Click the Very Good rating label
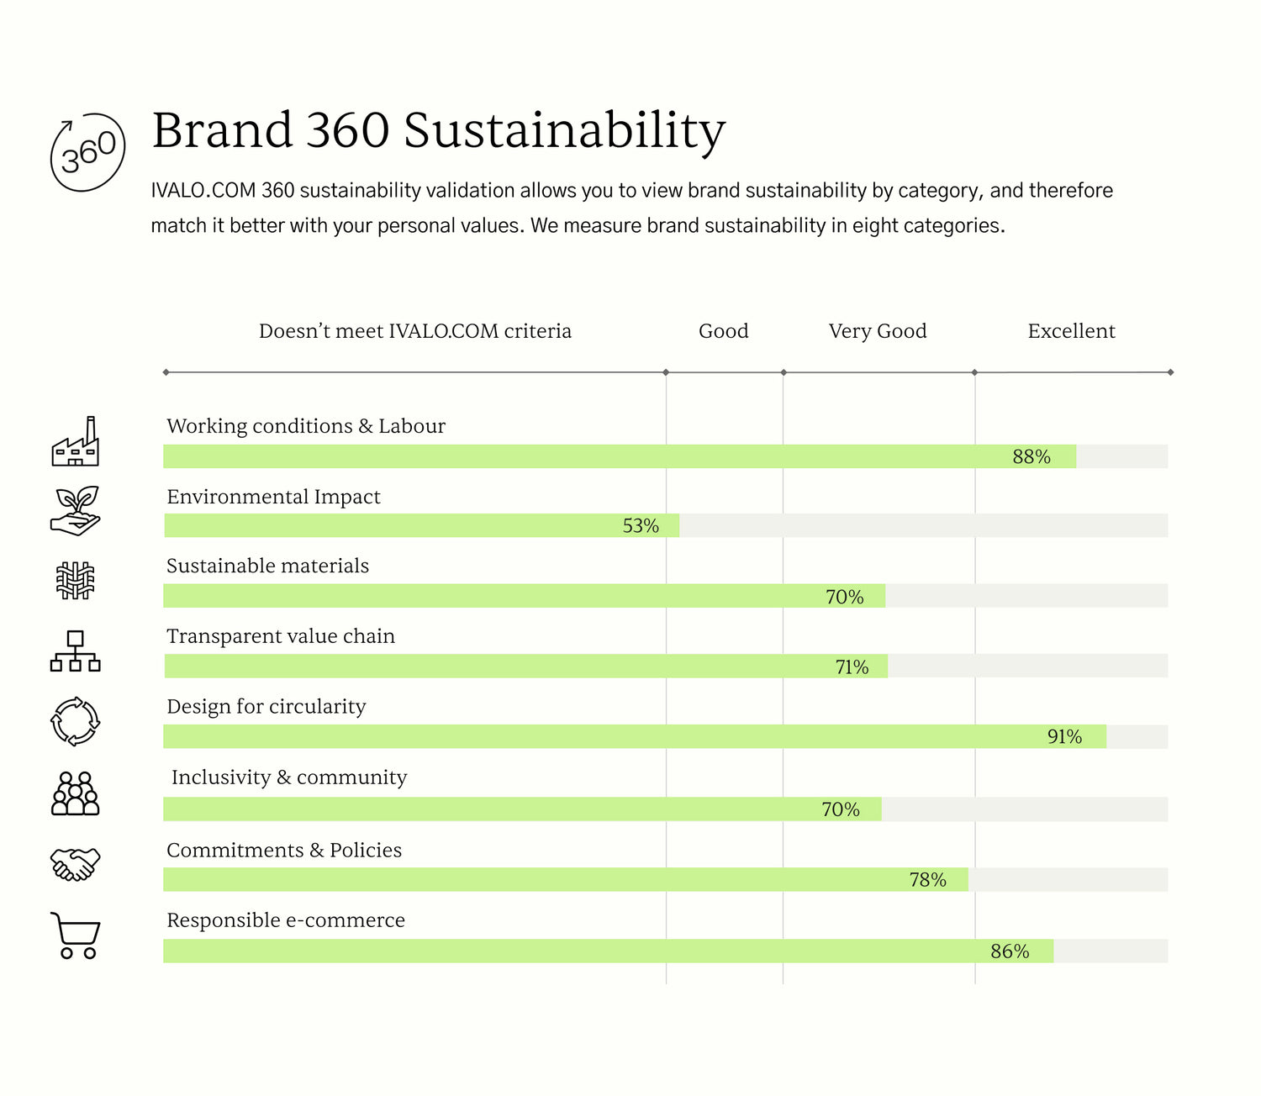This screenshot has width=1261, height=1096. tap(878, 331)
